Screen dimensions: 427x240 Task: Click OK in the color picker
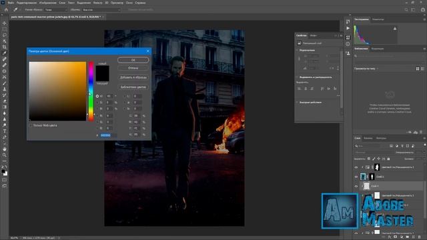point(133,60)
